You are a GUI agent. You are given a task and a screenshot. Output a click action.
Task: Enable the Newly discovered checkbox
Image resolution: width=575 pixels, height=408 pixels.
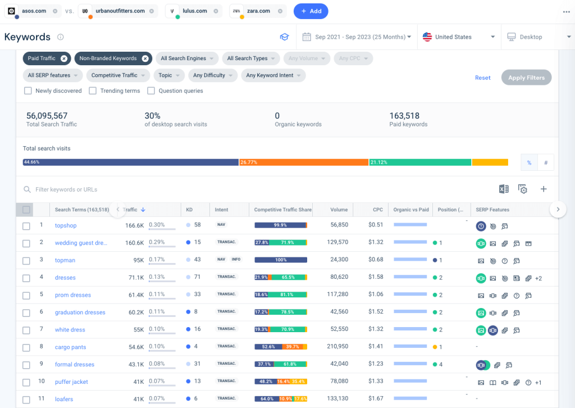coord(28,90)
